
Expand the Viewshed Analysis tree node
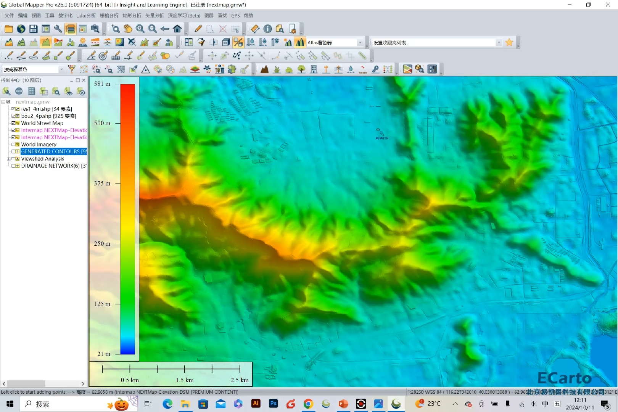pos(8,159)
